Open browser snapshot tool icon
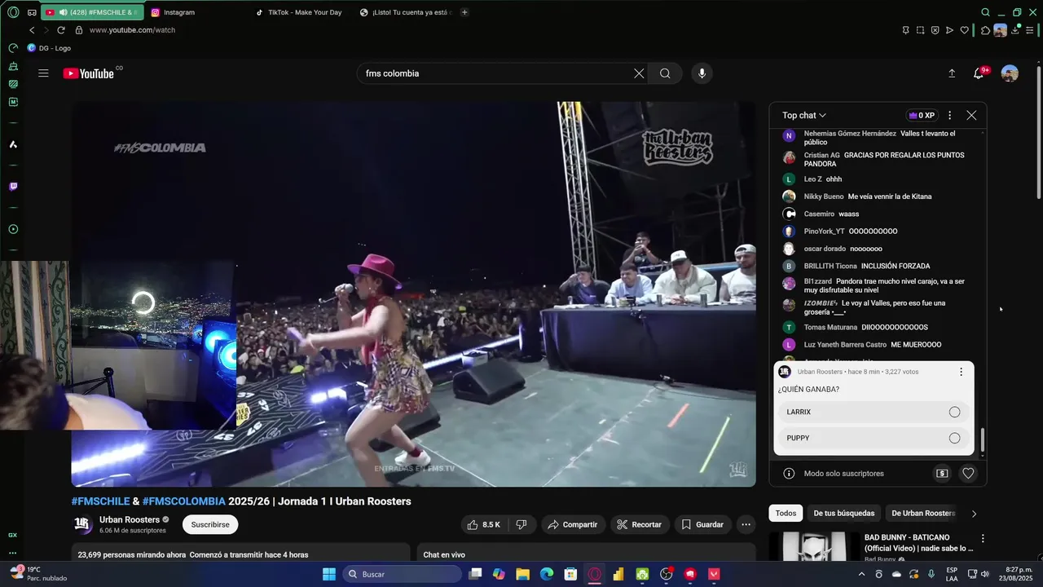This screenshot has width=1043, height=587. (920, 30)
